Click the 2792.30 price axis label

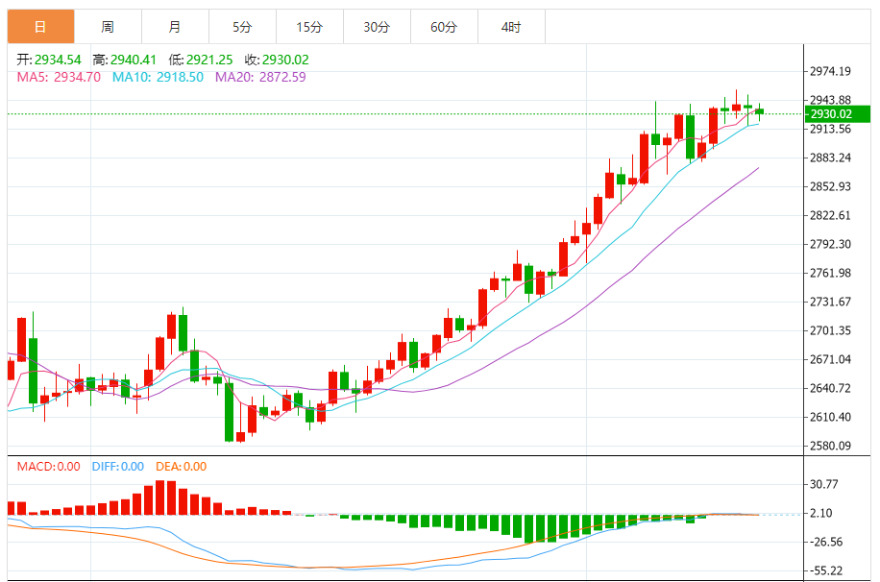[x=830, y=244]
